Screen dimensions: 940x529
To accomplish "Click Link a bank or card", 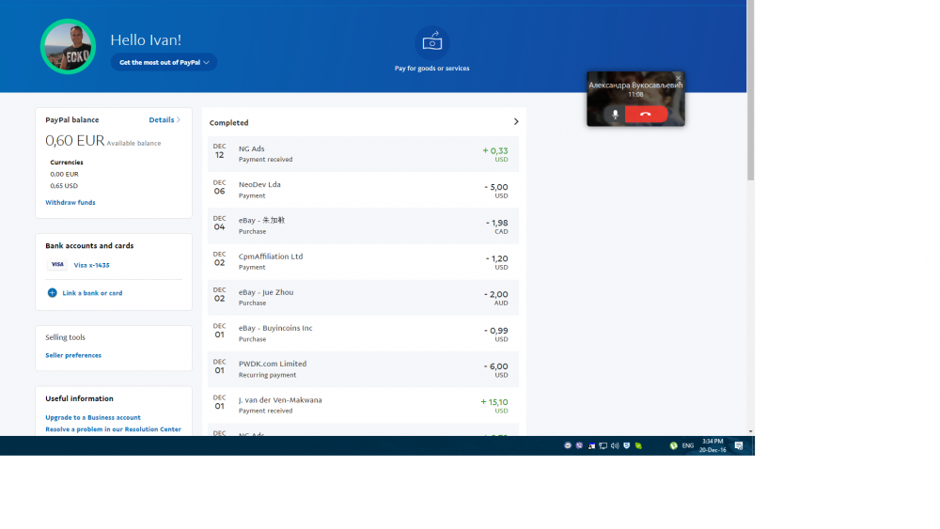I will click(x=92, y=293).
